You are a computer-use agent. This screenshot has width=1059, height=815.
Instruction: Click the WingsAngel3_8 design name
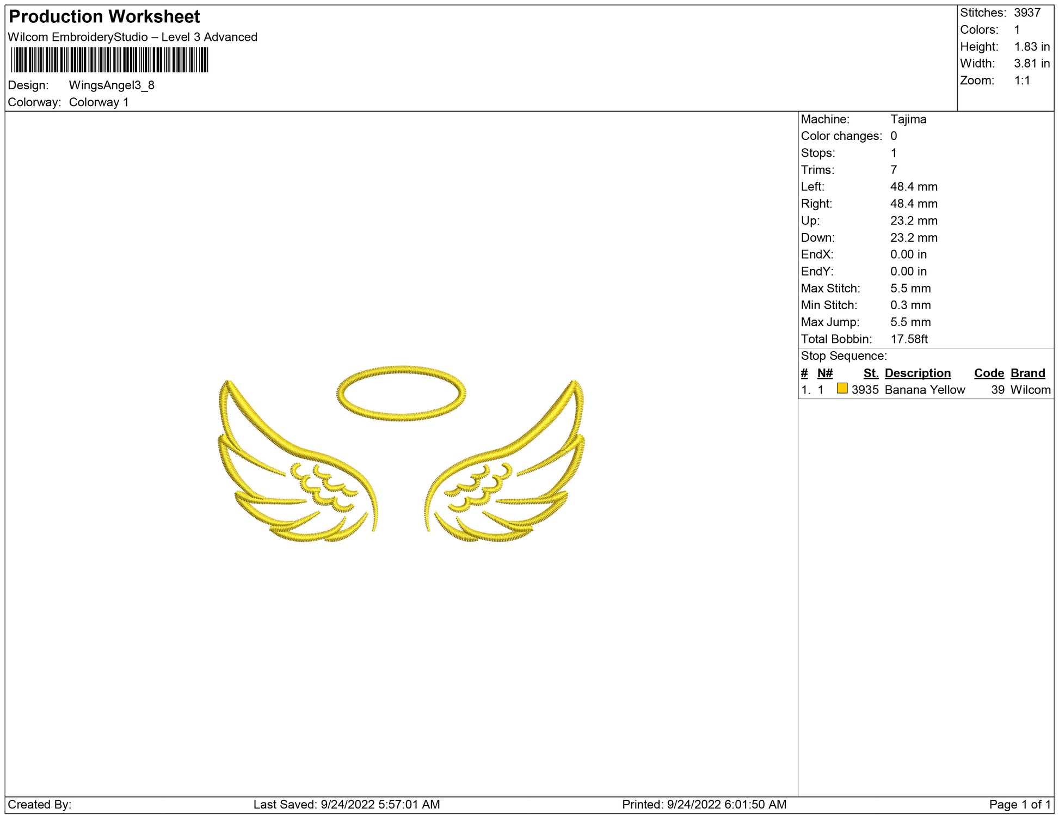click(x=112, y=85)
